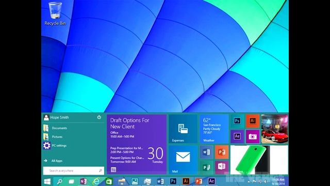Launch Word from the taskbar
Screen dimensions: 330x186
coord(160,181)
